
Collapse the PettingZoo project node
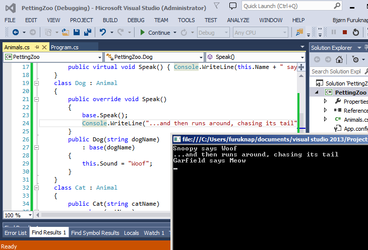tap(317, 93)
